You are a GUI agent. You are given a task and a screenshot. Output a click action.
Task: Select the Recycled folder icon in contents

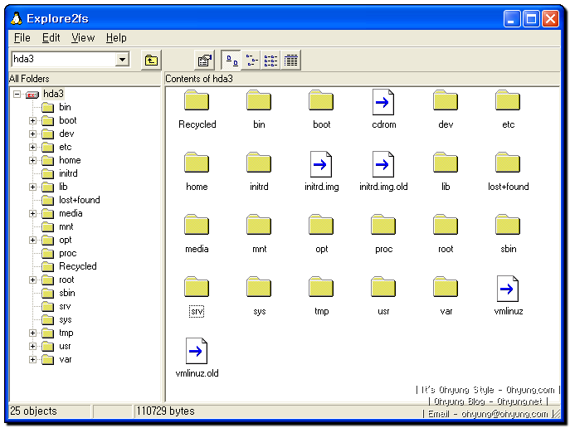pyautogui.click(x=197, y=100)
